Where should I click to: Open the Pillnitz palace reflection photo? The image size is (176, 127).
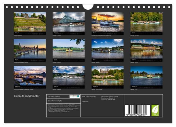pyautogui.click(x=146, y=49)
